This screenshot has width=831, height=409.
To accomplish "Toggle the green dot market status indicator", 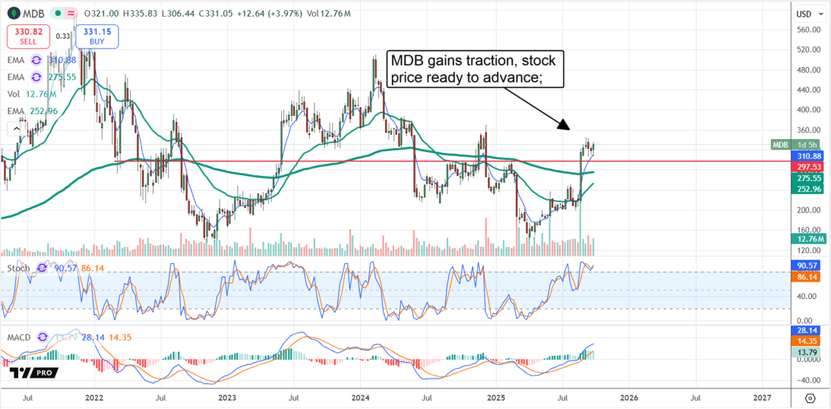I will click(x=58, y=12).
